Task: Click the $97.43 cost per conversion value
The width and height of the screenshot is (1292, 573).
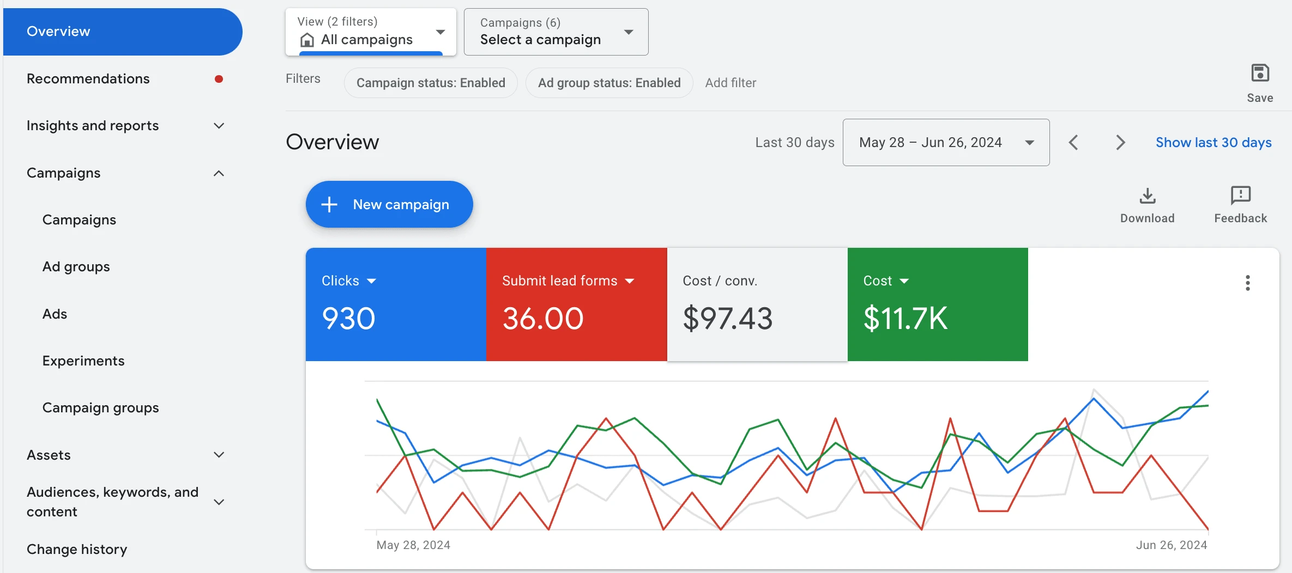Action: [728, 319]
